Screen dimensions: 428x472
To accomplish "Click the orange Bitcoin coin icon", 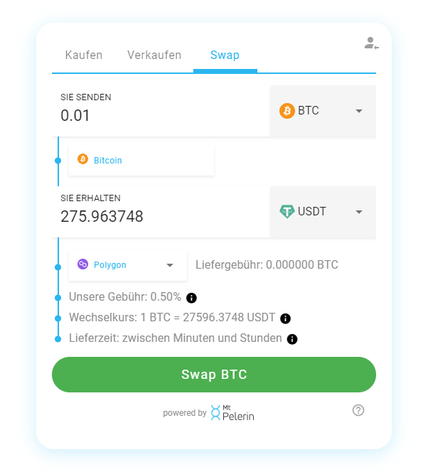I will (287, 111).
